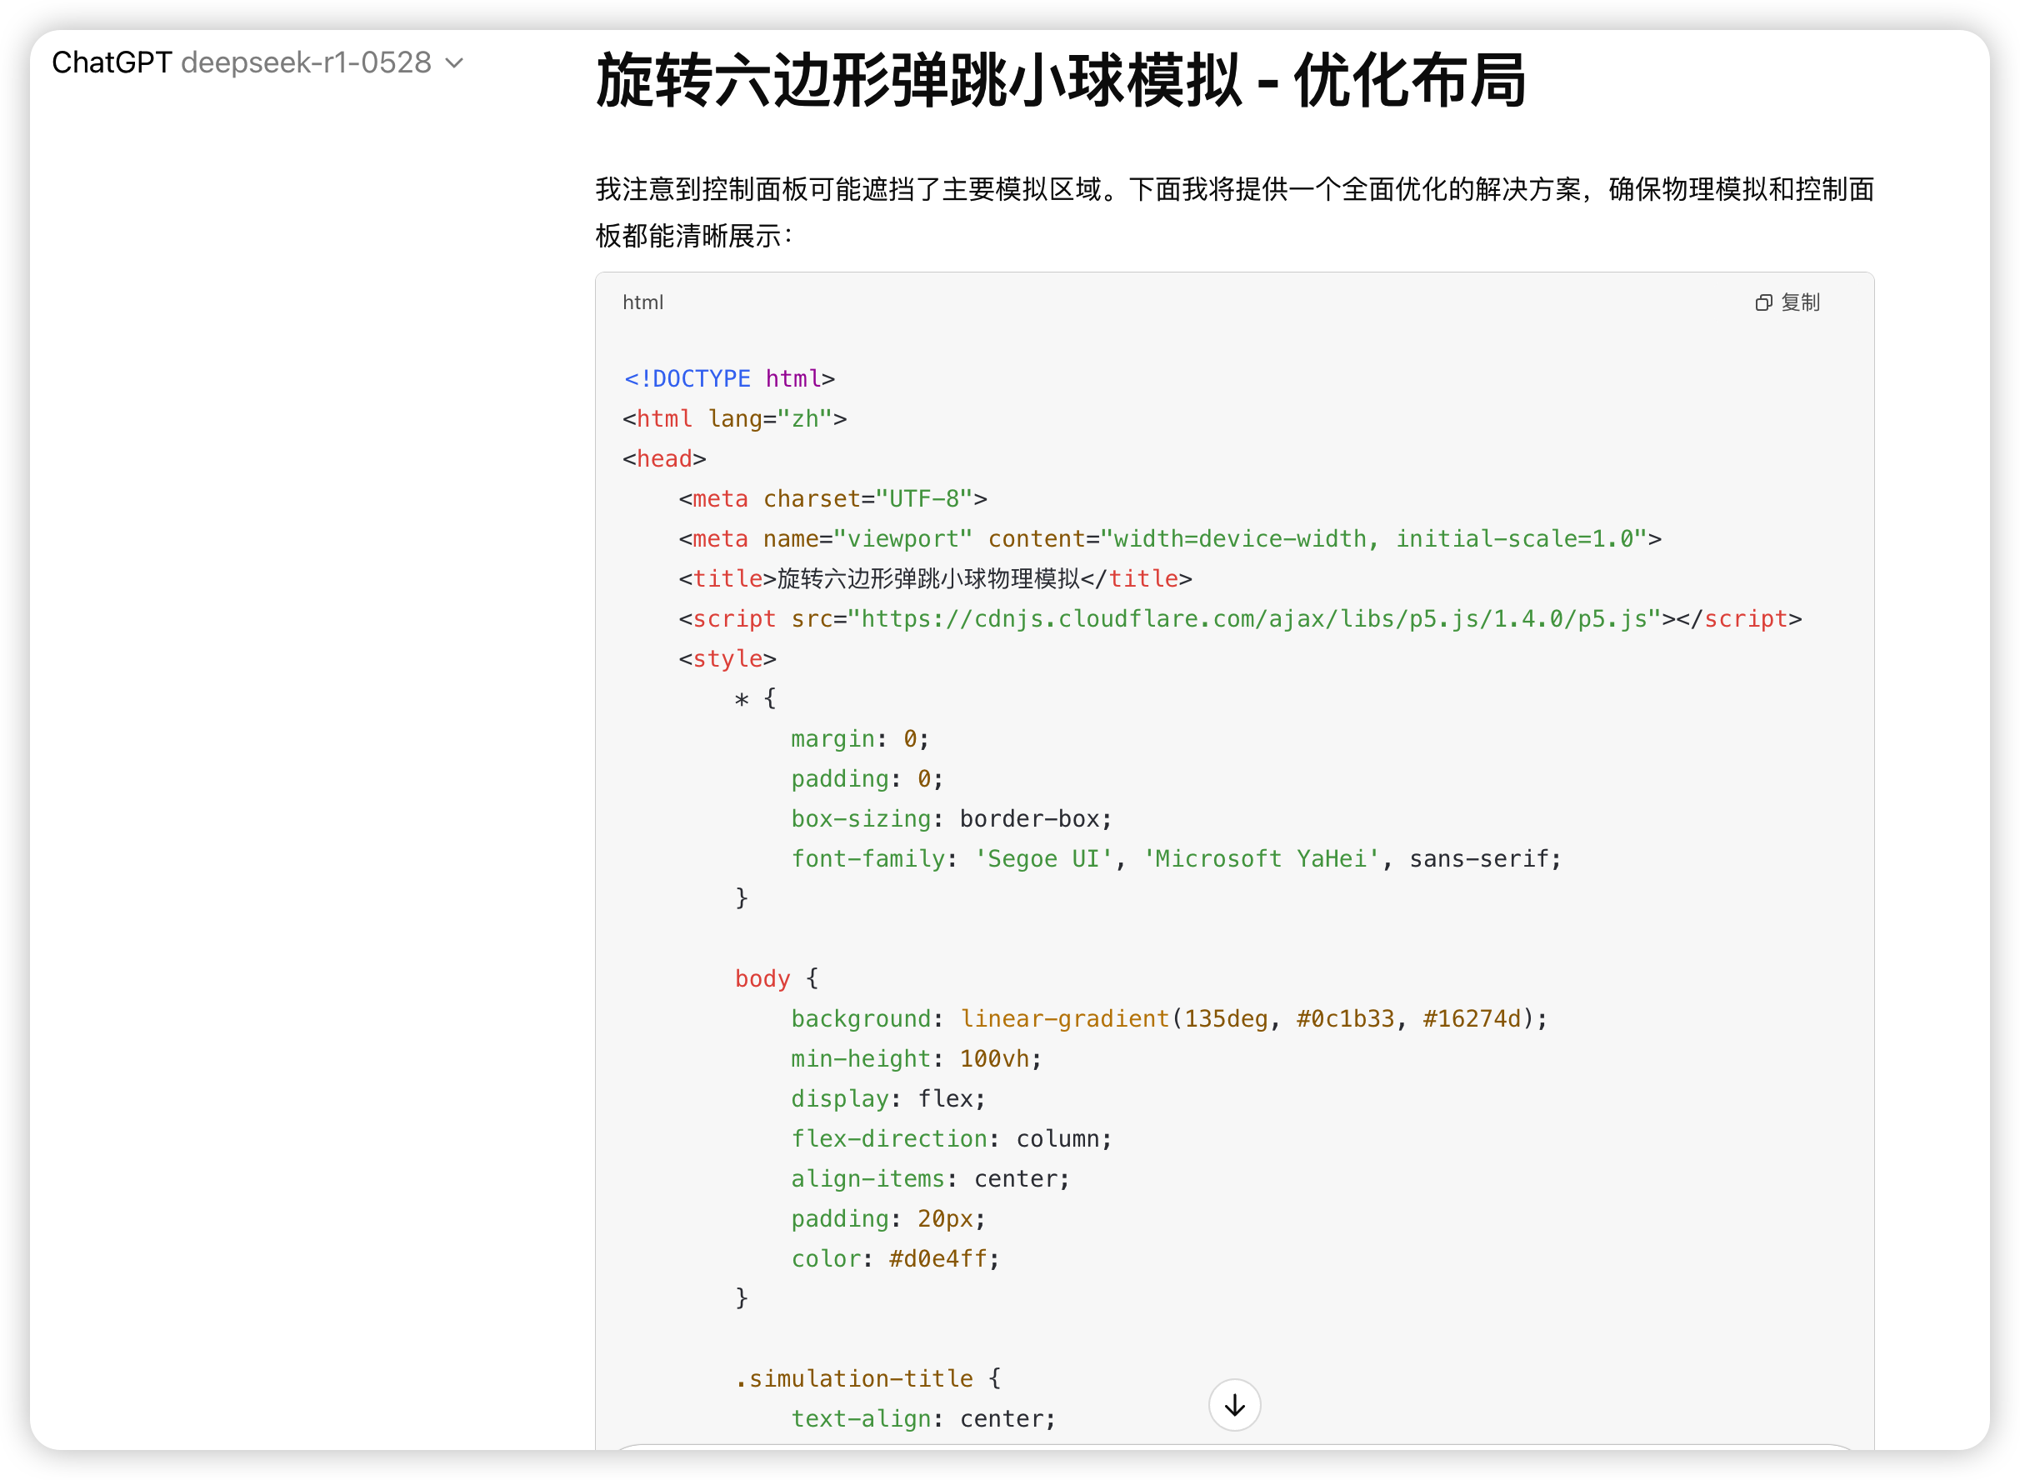2020x1480 pixels.
Task: Click the <!DOCTYPE html> code line
Action: [729, 379]
